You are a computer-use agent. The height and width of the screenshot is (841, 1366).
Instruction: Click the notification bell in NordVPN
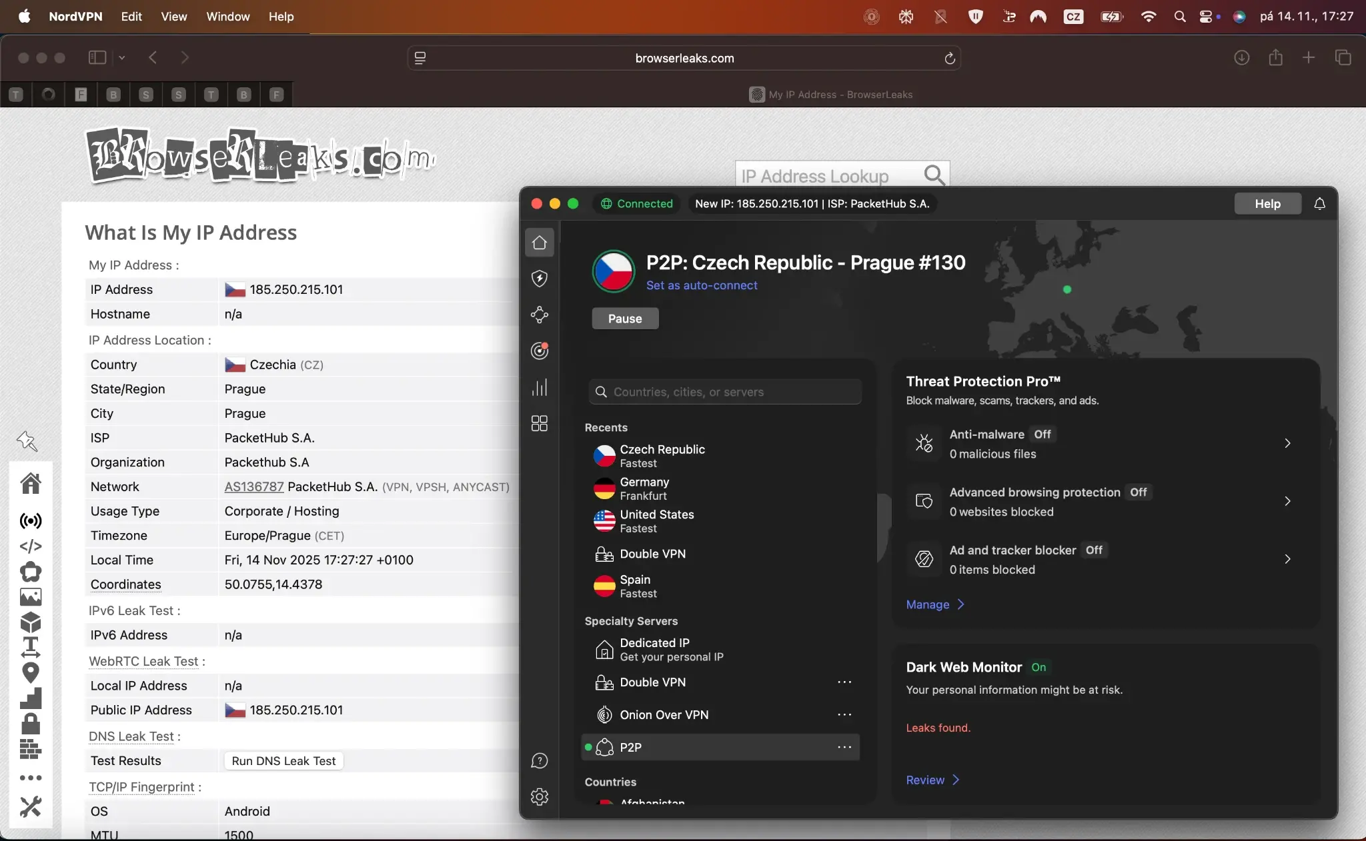coord(1319,204)
